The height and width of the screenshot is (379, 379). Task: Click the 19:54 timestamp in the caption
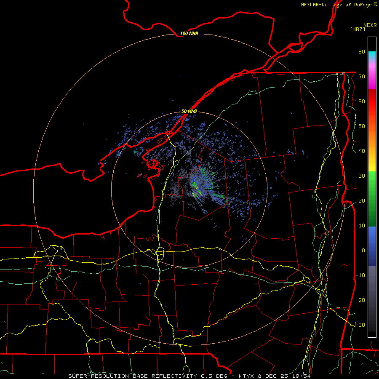301,376
